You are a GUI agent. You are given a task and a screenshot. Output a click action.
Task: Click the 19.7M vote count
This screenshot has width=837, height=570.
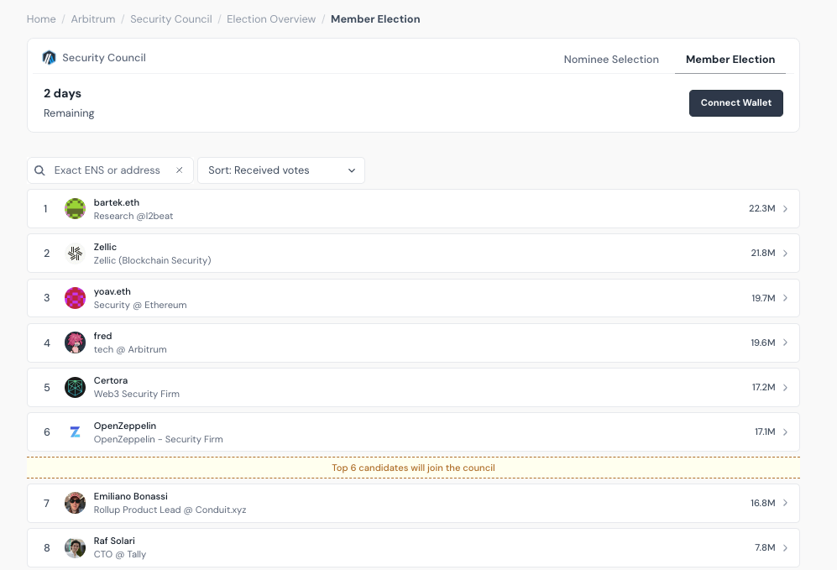tap(763, 298)
